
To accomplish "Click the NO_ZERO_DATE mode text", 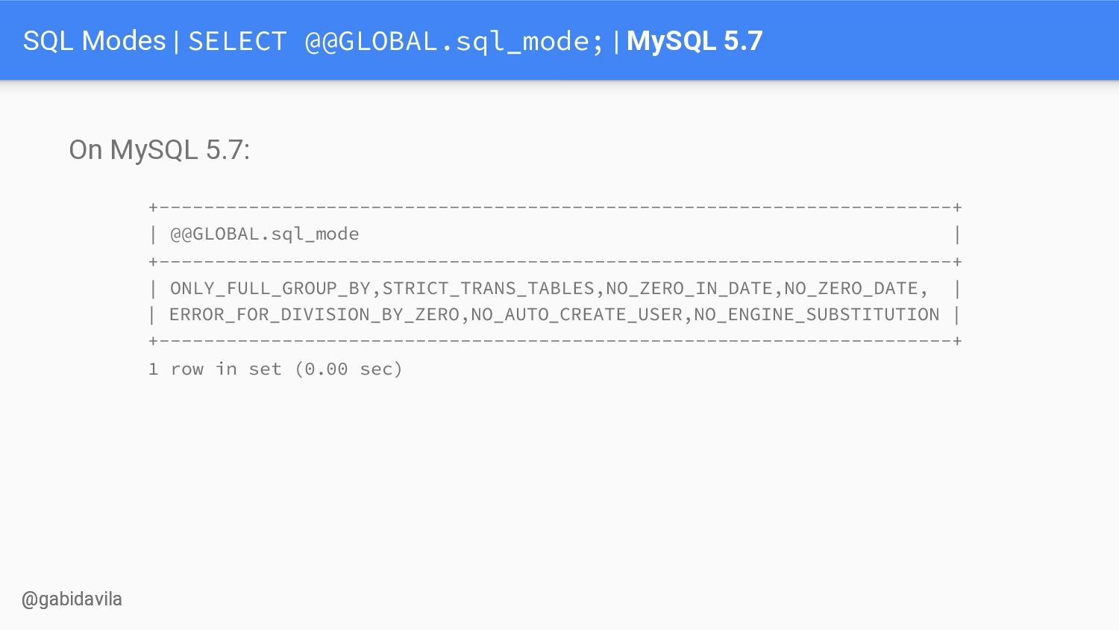I will (x=850, y=289).
